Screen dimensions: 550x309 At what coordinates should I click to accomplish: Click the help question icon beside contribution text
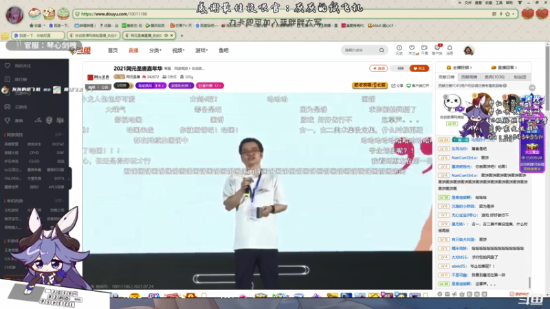pyautogui.click(x=505, y=85)
